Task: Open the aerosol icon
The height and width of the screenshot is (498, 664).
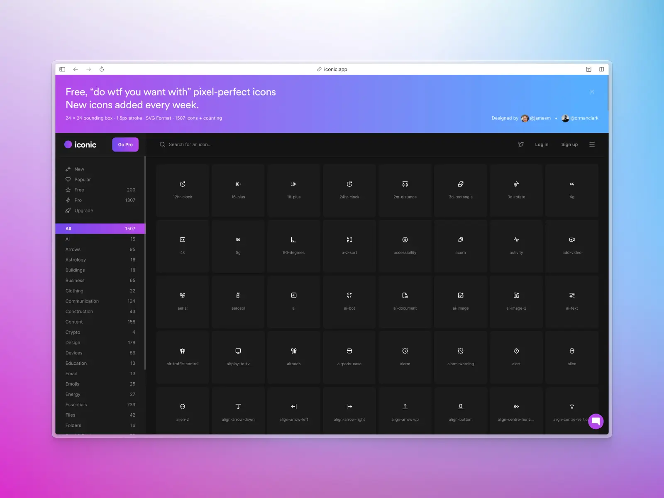Action: pos(238,302)
